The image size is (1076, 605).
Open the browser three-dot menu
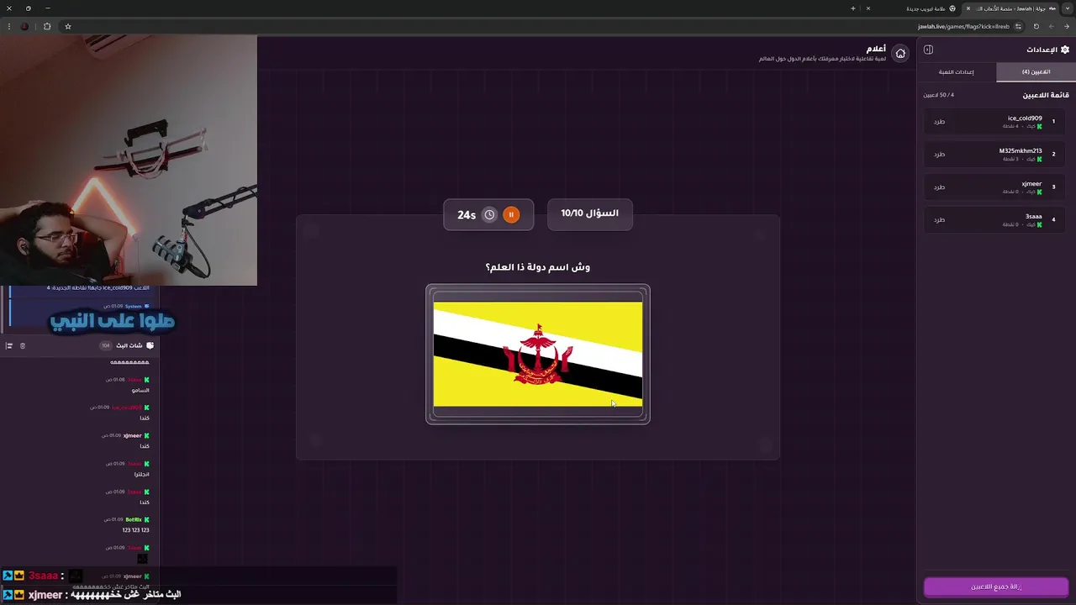(x=8, y=26)
